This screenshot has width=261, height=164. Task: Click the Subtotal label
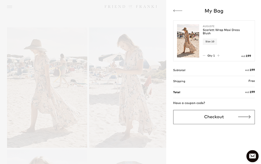[179, 70]
